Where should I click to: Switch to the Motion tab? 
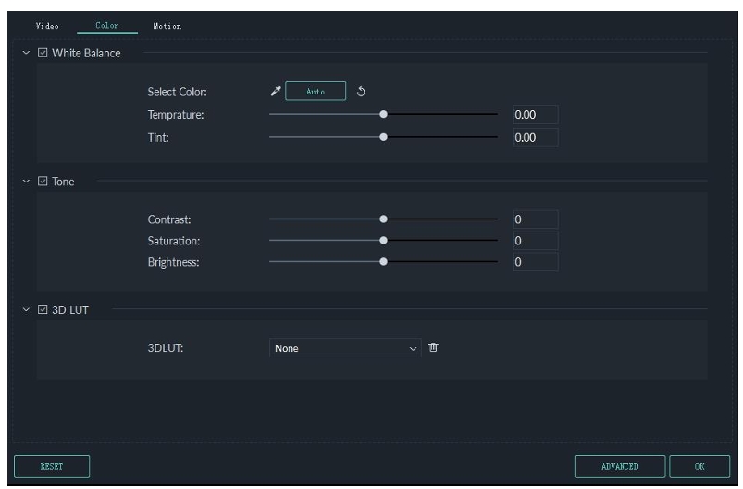click(167, 26)
